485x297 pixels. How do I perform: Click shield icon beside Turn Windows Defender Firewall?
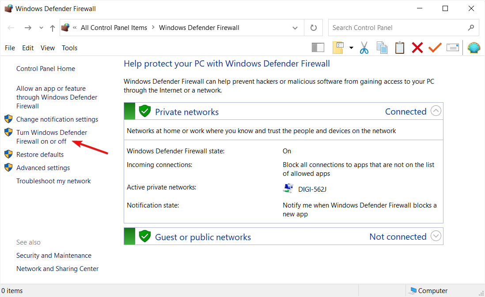[9, 132]
